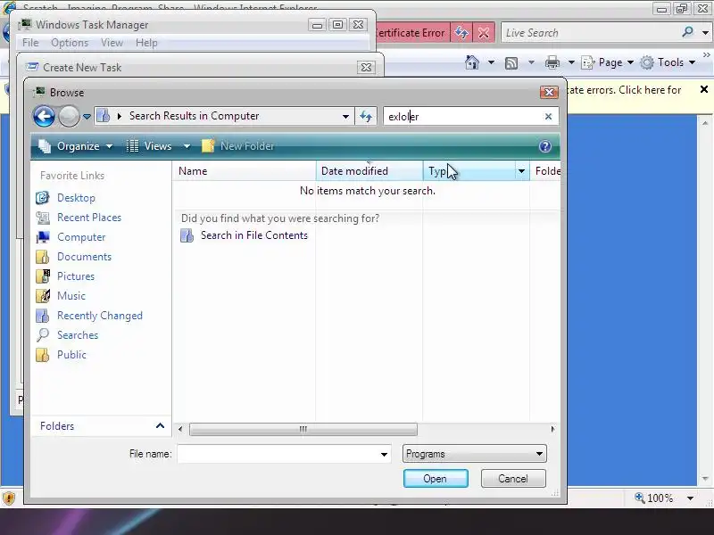This screenshot has width=714, height=535.
Task: Close the Create New Task dialog
Action: coord(366,68)
